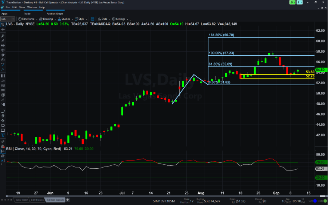Open the File menu
This screenshot has width=328, height=205.
(x=8, y=7)
